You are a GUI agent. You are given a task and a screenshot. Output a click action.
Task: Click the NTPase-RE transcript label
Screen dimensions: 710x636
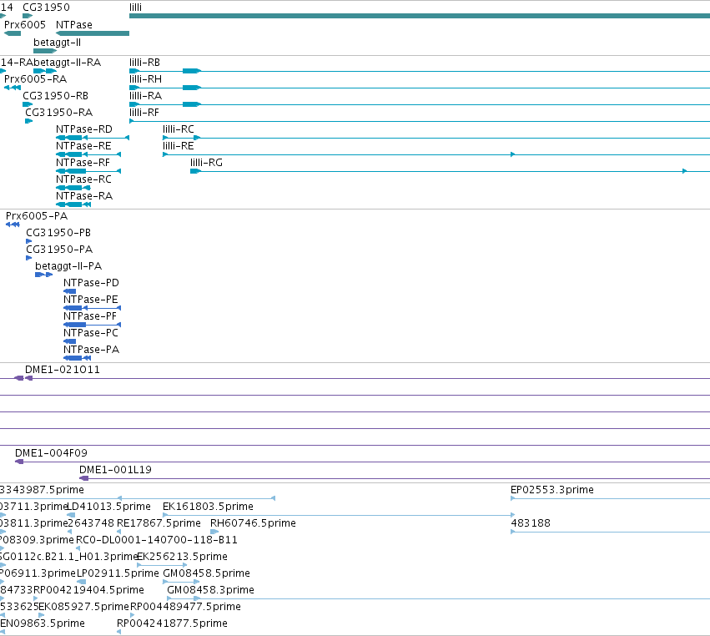click(x=83, y=146)
